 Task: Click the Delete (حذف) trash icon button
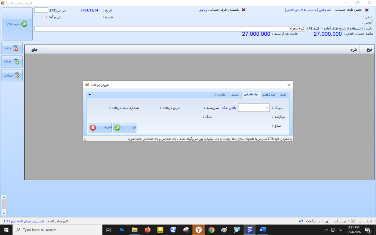[x=12, y=48]
